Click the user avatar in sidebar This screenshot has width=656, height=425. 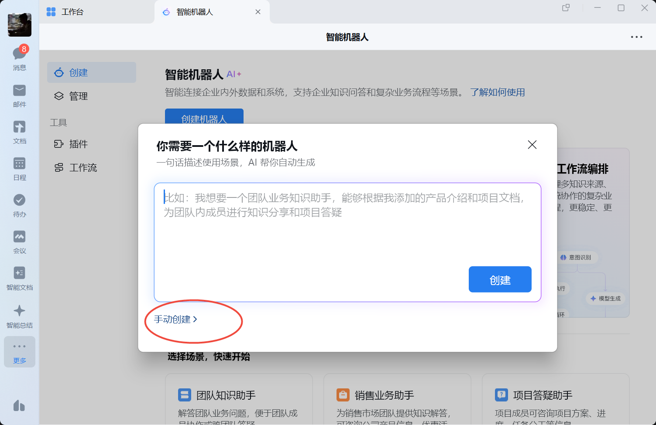(x=20, y=24)
